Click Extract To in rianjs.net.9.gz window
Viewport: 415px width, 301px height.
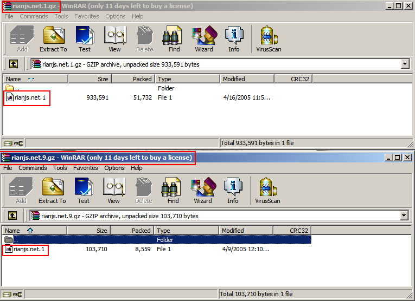coord(52,191)
